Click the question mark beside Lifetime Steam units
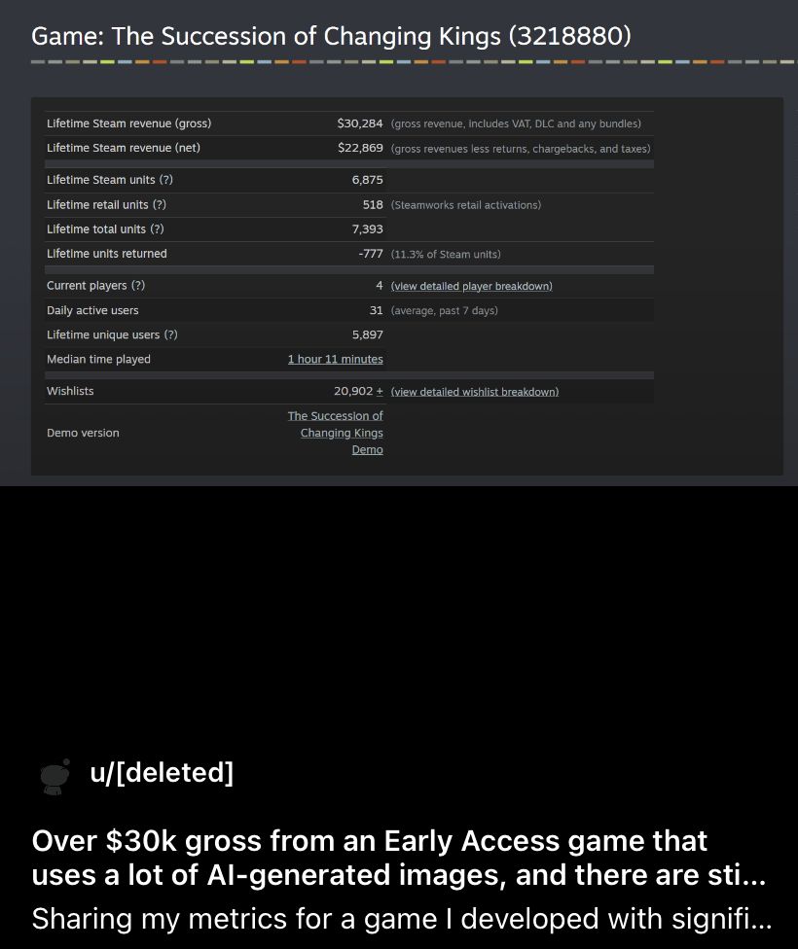 (166, 180)
